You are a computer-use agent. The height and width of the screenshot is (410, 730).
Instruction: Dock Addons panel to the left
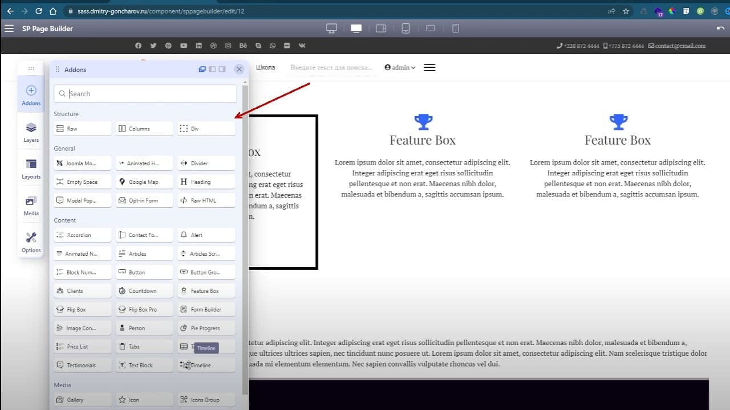(x=212, y=69)
